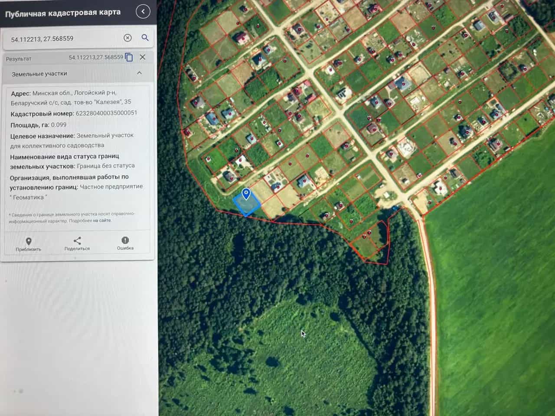Viewport: 555px width, 416px height.
Task: Click the blue location pin on the map
Action: 246,194
